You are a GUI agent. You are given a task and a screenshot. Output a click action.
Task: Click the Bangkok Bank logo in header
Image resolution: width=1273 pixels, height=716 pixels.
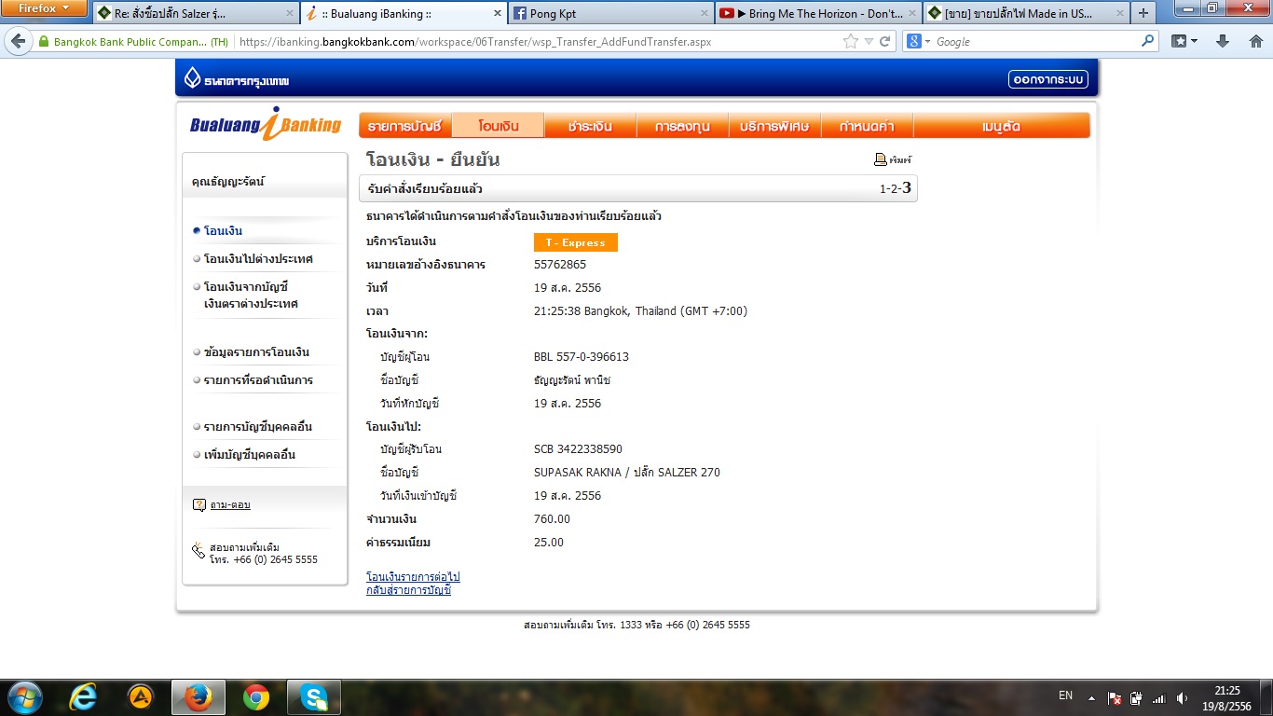pyautogui.click(x=237, y=80)
